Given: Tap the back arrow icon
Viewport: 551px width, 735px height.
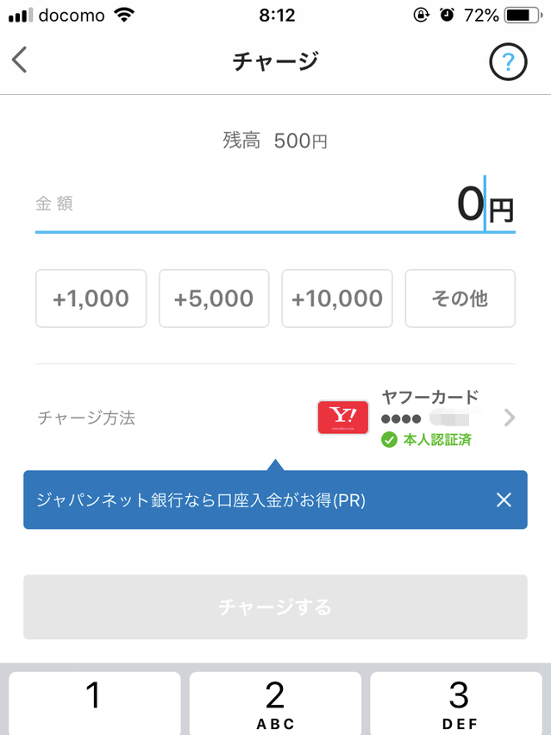Looking at the screenshot, I should coord(20,60).
